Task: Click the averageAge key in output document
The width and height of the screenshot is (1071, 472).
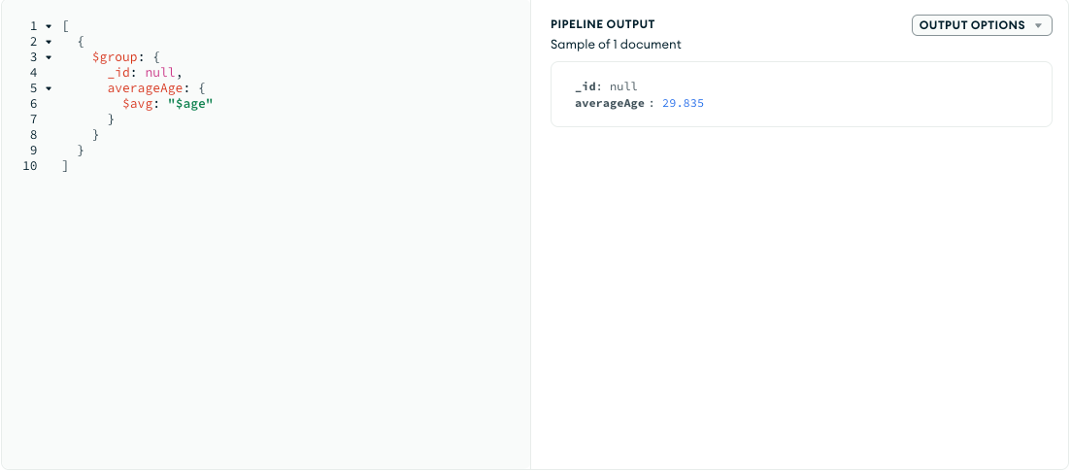Action: click(609, 102)
